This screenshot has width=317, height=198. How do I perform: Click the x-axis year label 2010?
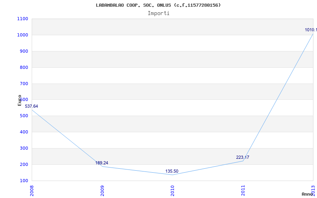[173, 190]
